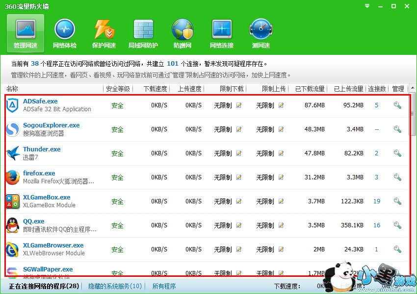The width and height of the screenshot is (417, 294).
Task: Open connection count 19 for XLGameBox.exe
Action: coord(377,201)
